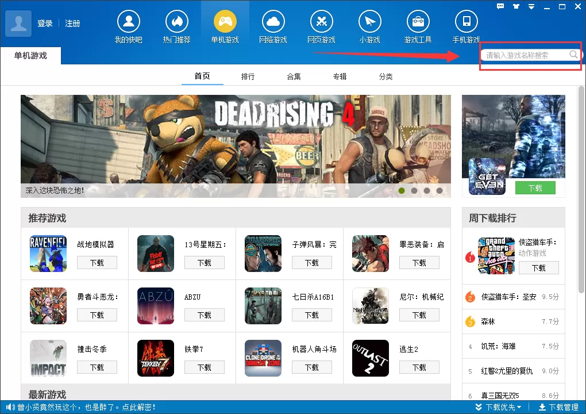The width and height of the screenshot is (586, 414).
Task: Click the Dead Rising 4 banner
Action: point(236,146)
